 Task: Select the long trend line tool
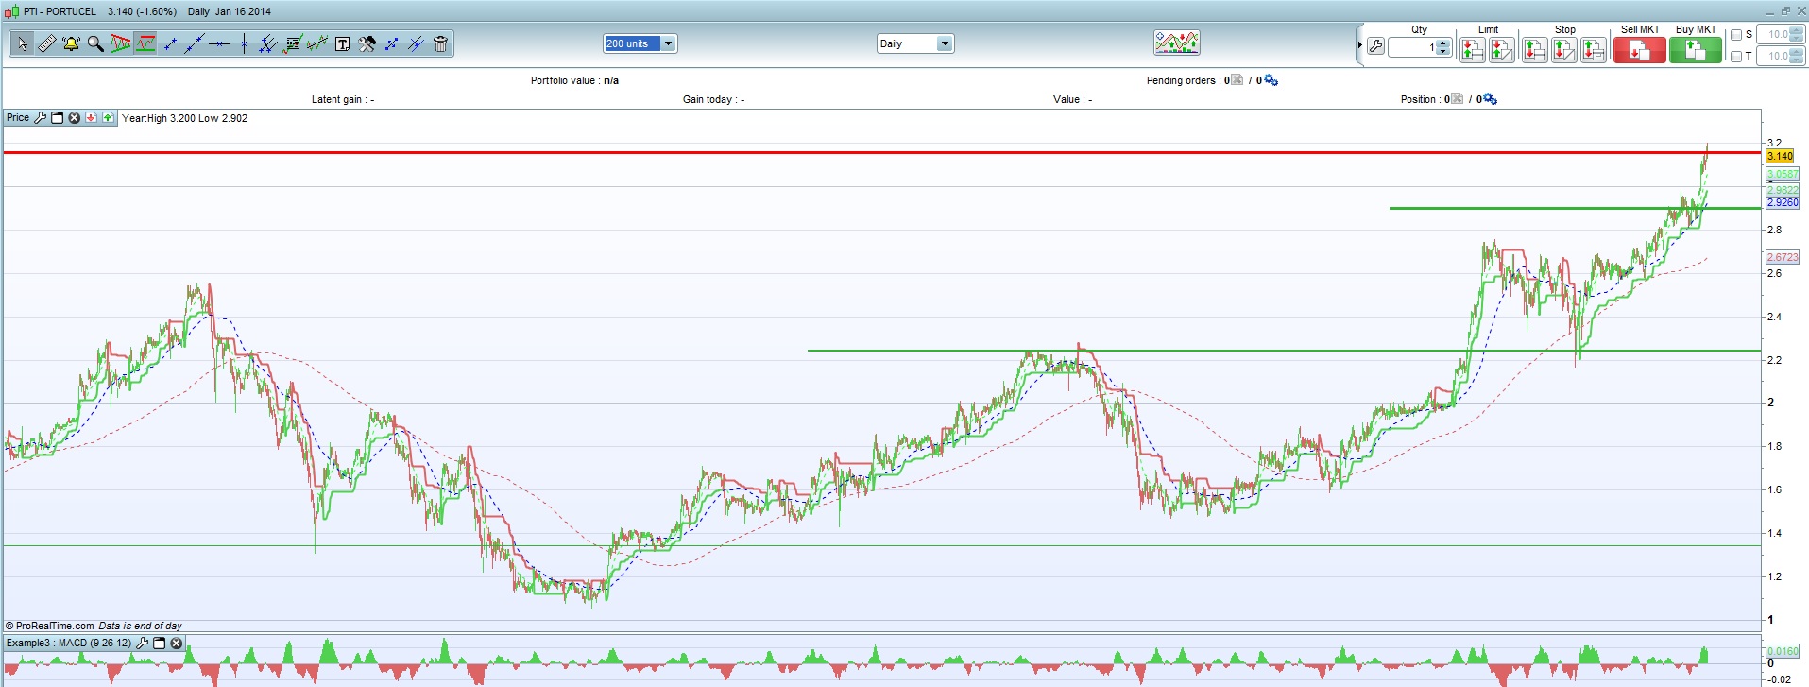tap(195, 43)
